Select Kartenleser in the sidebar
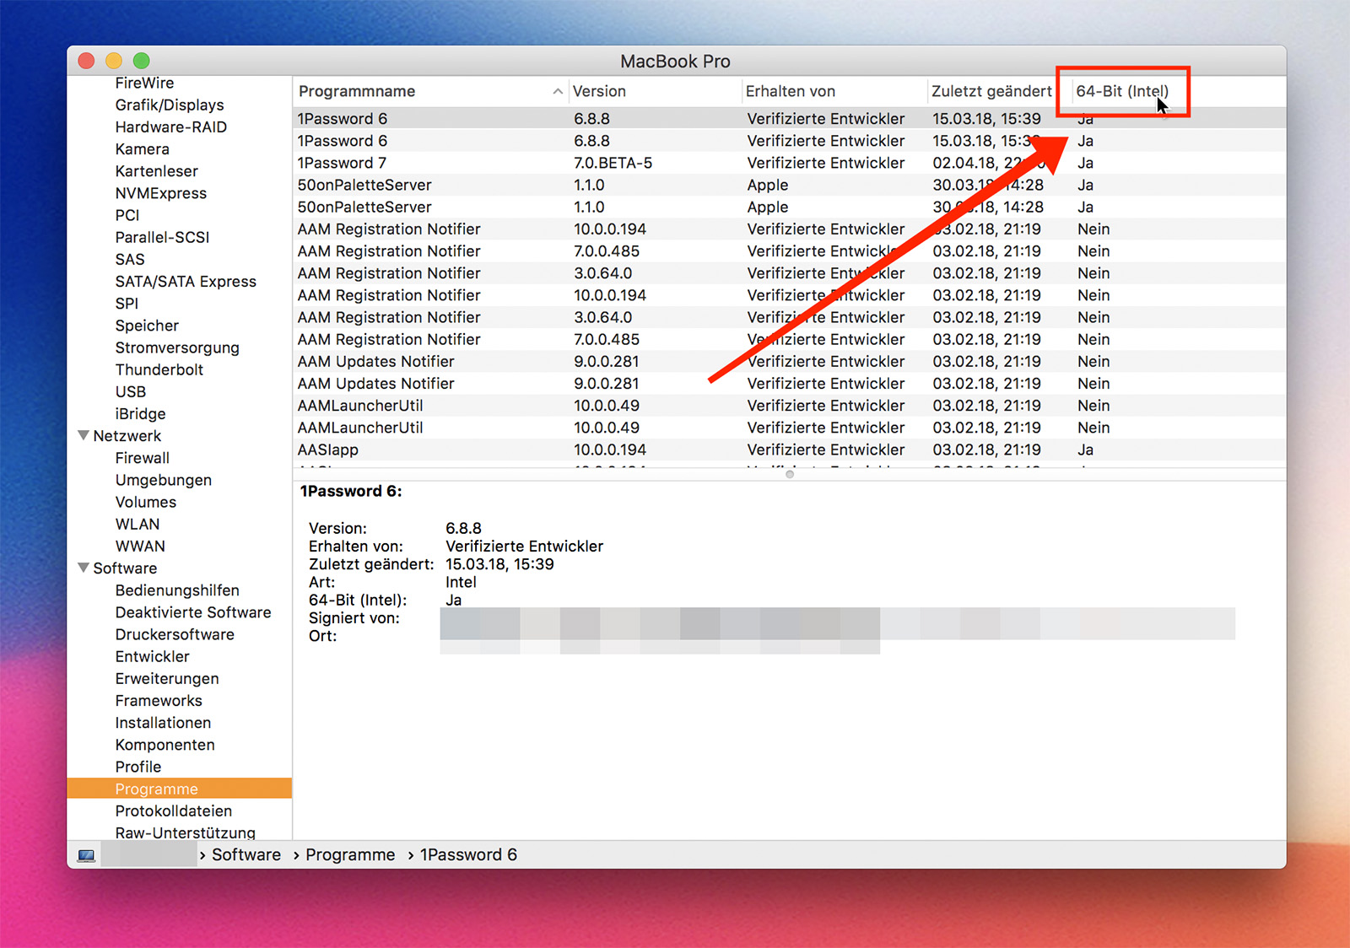 [156, 171]
